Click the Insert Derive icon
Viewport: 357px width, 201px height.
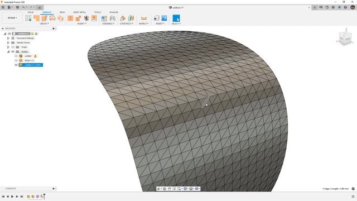pos(156,18)
